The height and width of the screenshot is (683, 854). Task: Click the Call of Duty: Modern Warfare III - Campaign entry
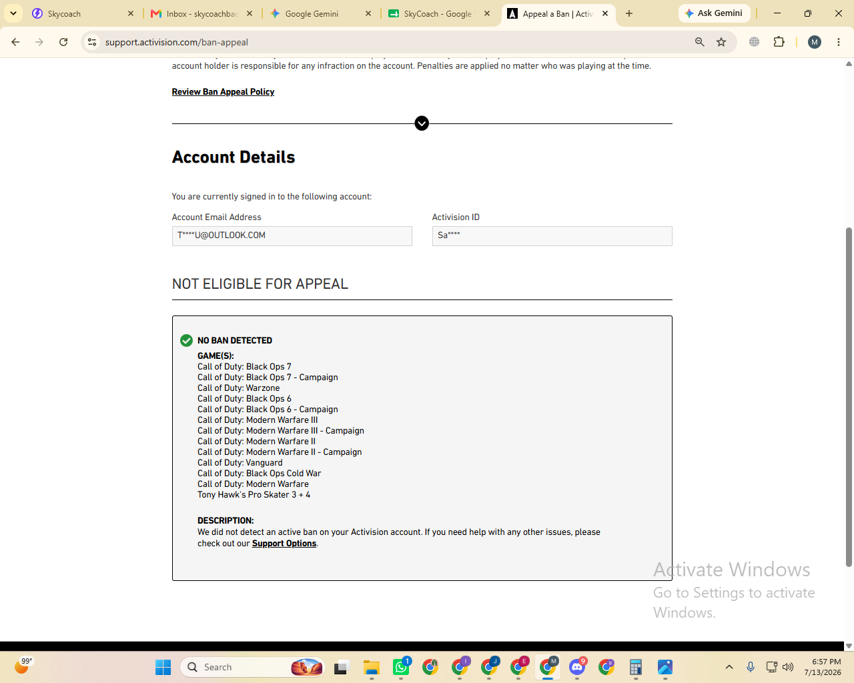coord(281,431)
